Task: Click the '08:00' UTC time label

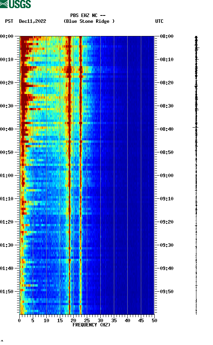Action: (x=167, y=36)
